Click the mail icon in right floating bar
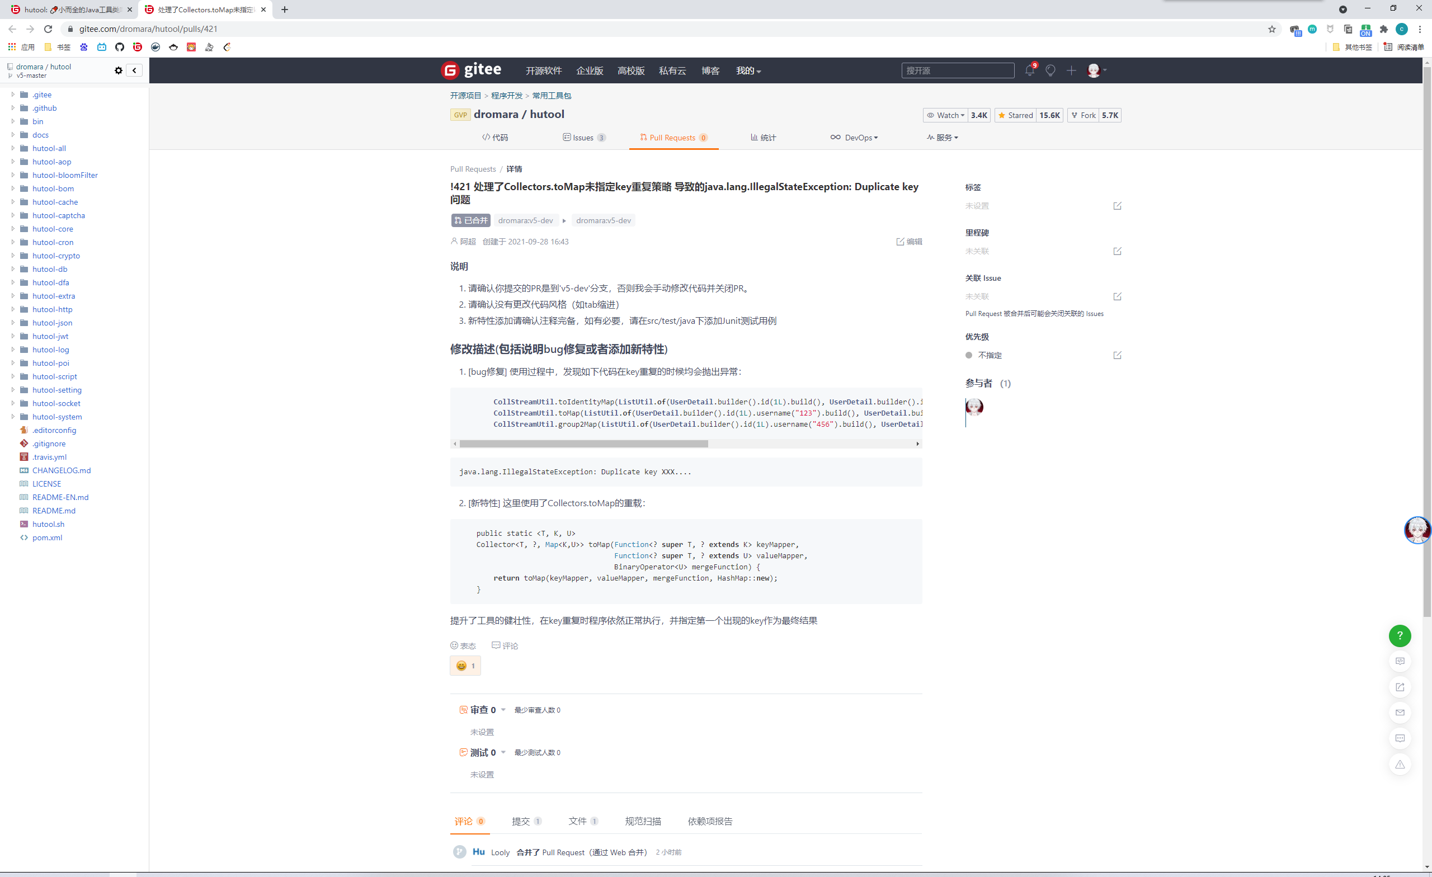The width and height of the screenshot is (1432, 877). click(1400, 713)
